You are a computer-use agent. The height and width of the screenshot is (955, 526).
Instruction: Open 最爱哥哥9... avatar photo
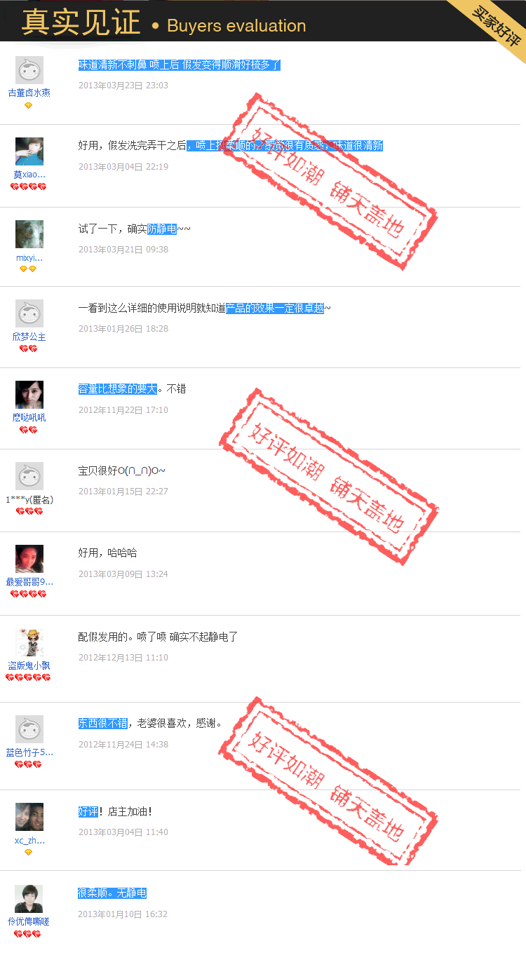(29, 559)
